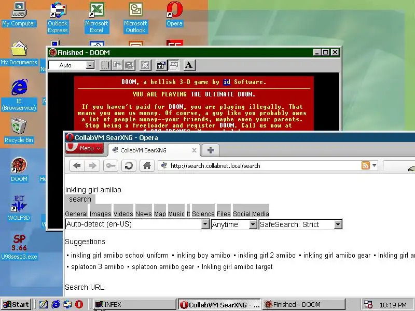The width and height of the screenshot is (415, 311).
Task: Click the Mark tool in DOOM window toolbar
Action: (x=105, y=65)
